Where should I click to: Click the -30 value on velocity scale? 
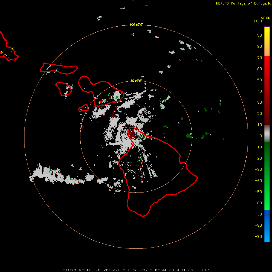(x=258, y=170)
